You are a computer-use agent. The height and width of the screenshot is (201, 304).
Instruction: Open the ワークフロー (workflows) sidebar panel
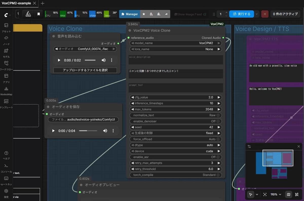6,65
